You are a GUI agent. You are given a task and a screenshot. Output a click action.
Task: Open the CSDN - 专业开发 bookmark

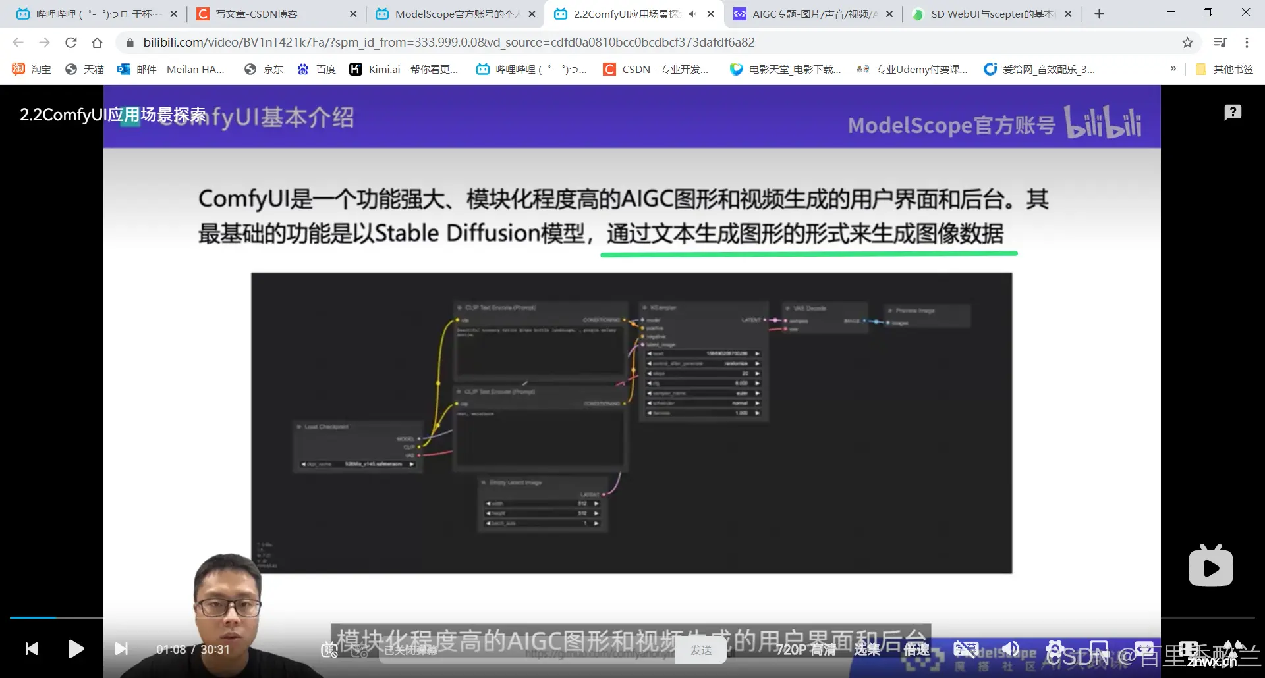coord(656,69)
